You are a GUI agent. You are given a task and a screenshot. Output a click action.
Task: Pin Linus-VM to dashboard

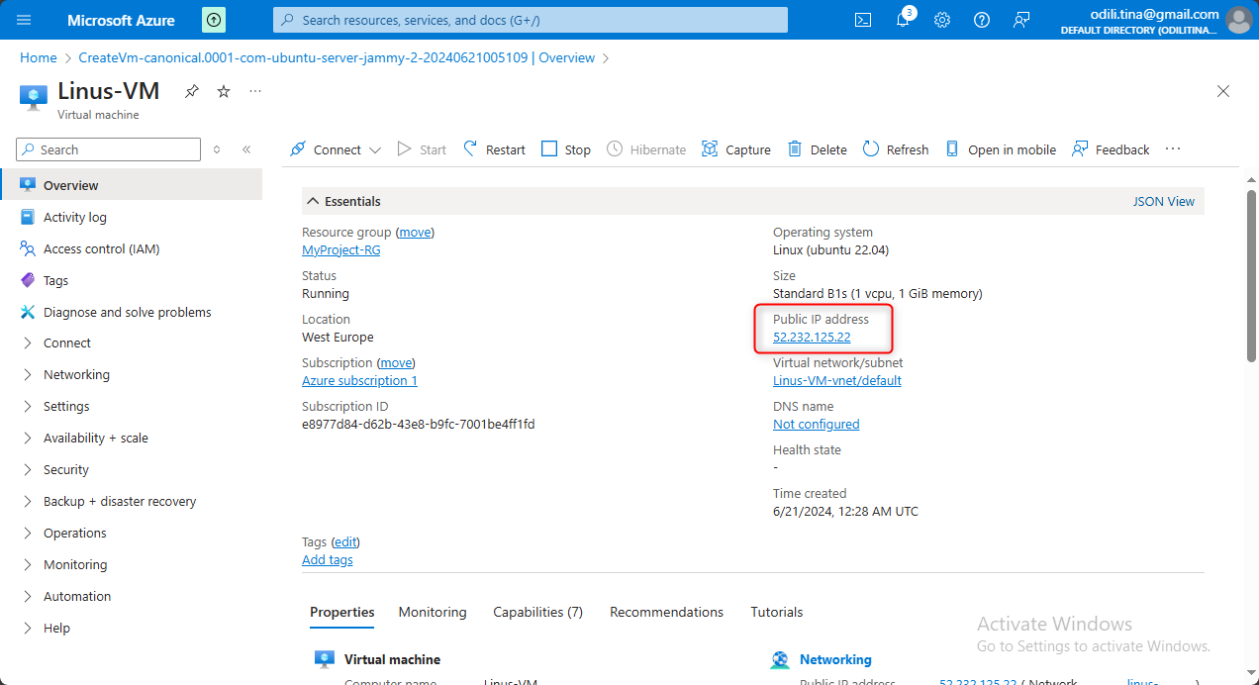click(192, 91)
